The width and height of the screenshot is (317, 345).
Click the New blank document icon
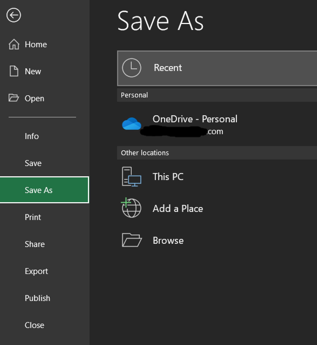click(x=14, y=71)
